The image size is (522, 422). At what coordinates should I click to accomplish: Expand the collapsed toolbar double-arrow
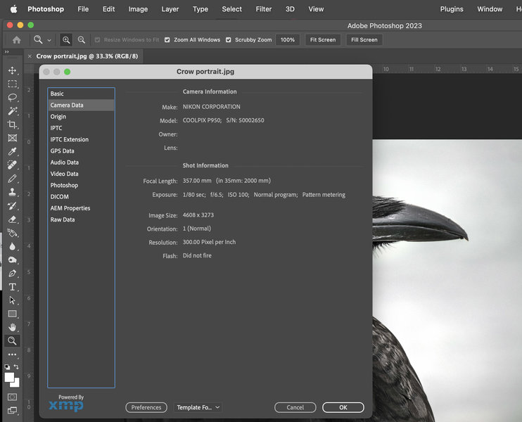tap(6, 52)
